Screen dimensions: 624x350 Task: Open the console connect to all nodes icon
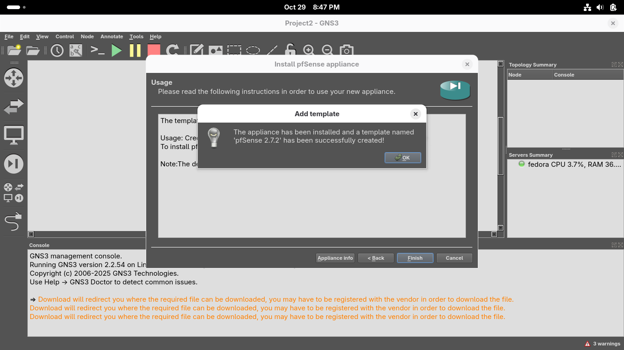tap(98, 50)
